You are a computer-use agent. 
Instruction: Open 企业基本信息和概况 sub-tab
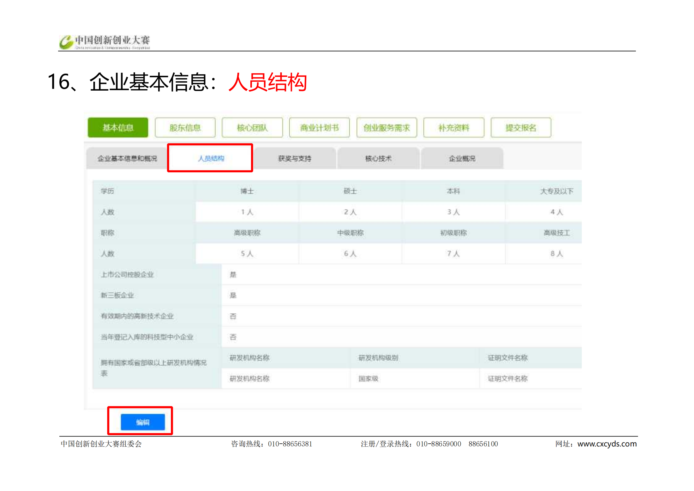pos(127,158)
